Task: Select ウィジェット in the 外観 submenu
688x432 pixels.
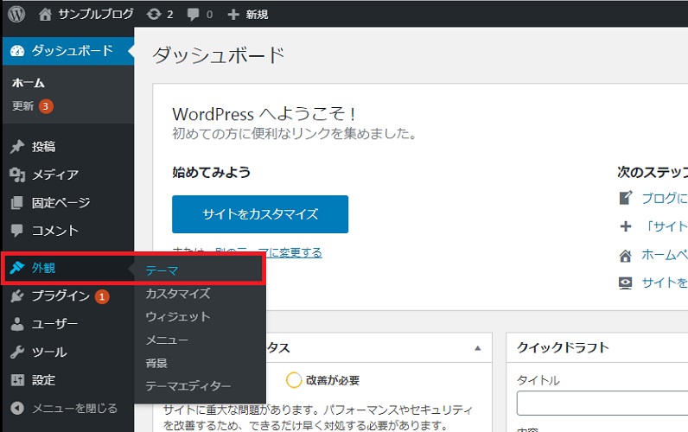Action: coord(178,316)
